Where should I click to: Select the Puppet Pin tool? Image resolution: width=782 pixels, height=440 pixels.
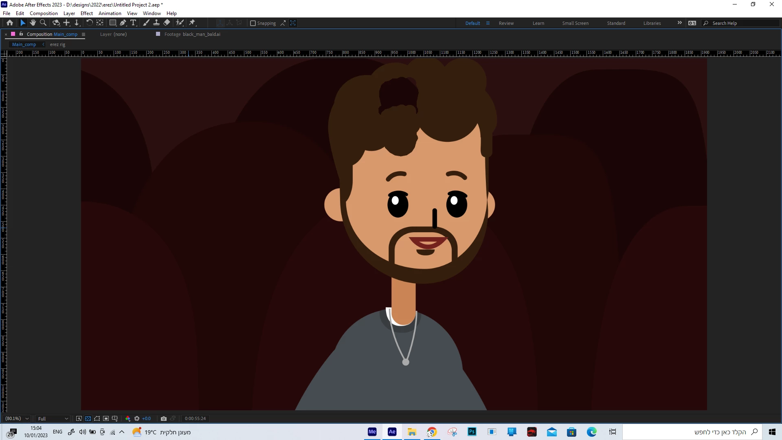(192, 23)
